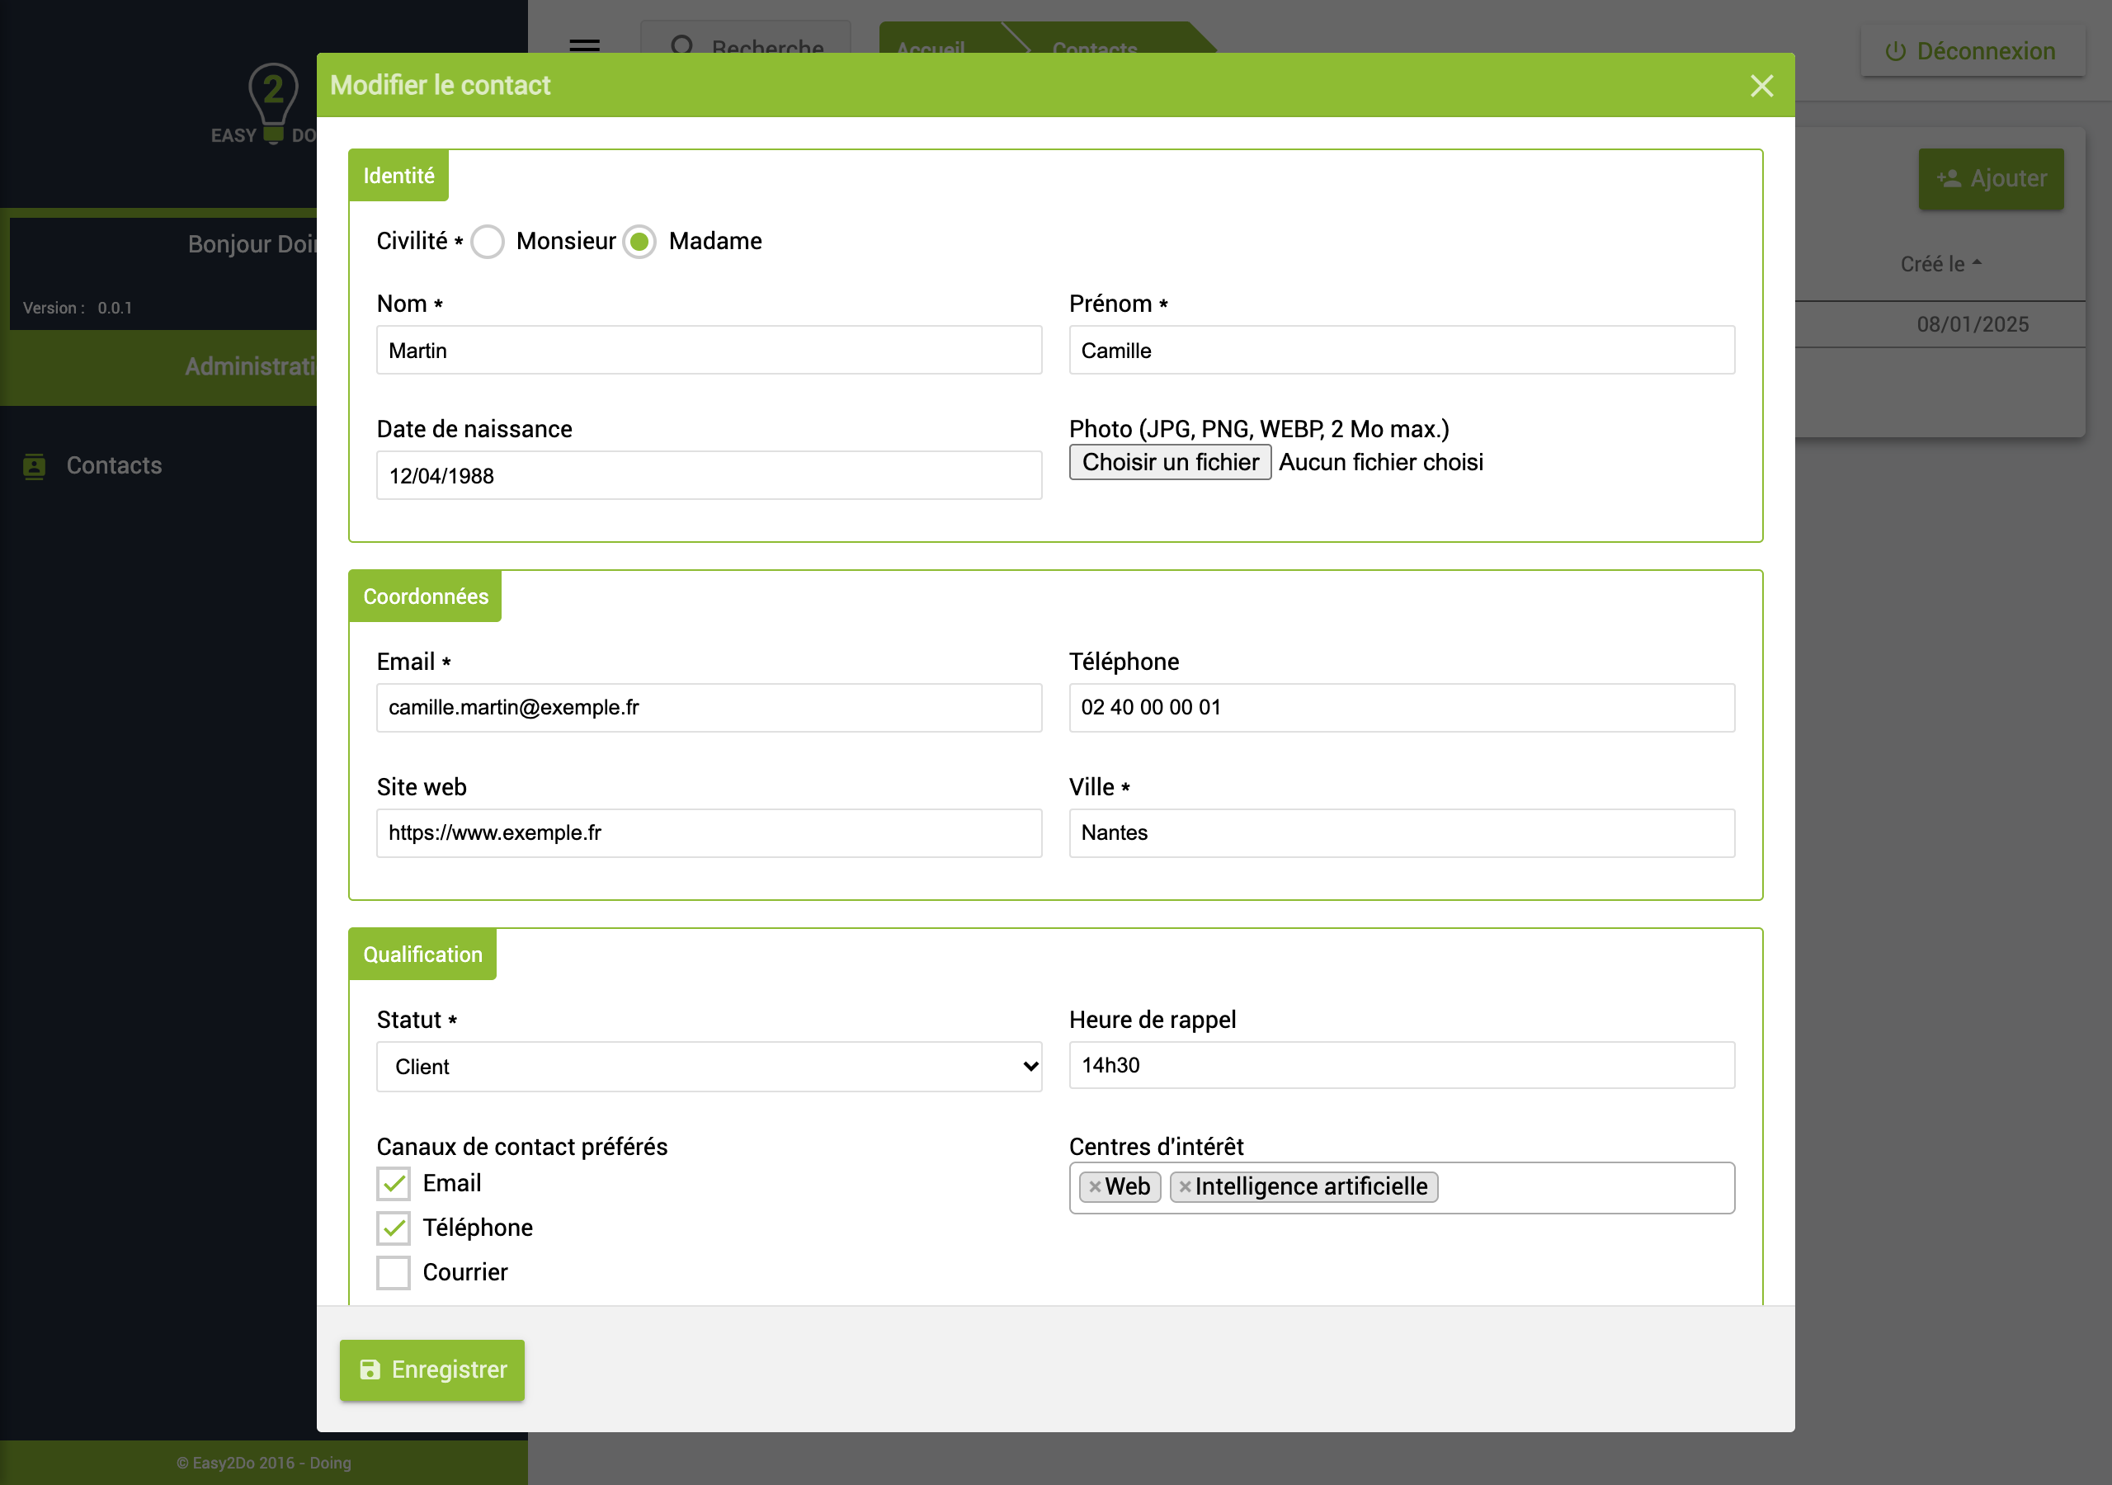Edit the Date de naissance field
The height and width of the screenshot is (1485, 2112).
tap(709, 476)
